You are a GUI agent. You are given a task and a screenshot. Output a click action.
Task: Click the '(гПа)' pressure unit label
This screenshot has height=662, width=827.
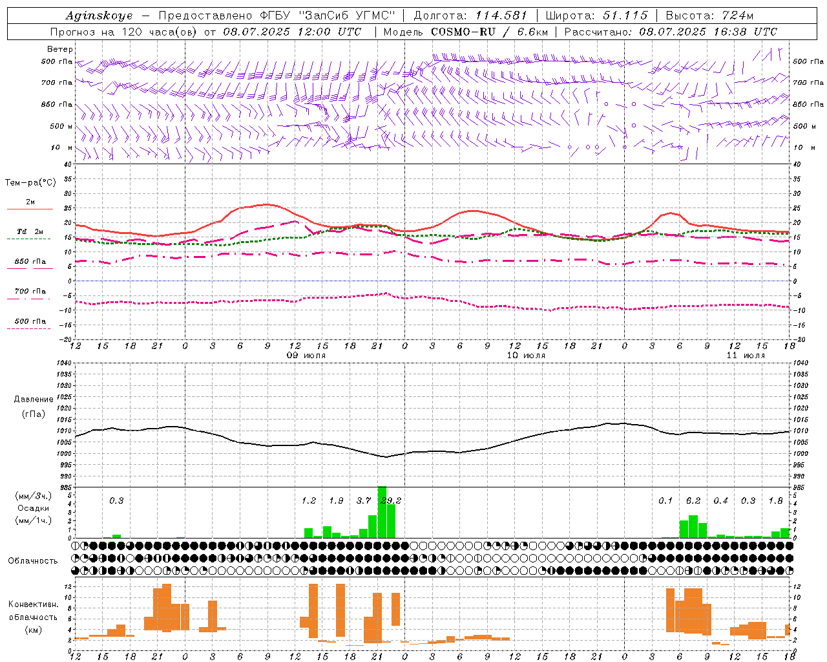tap(34, 414)
